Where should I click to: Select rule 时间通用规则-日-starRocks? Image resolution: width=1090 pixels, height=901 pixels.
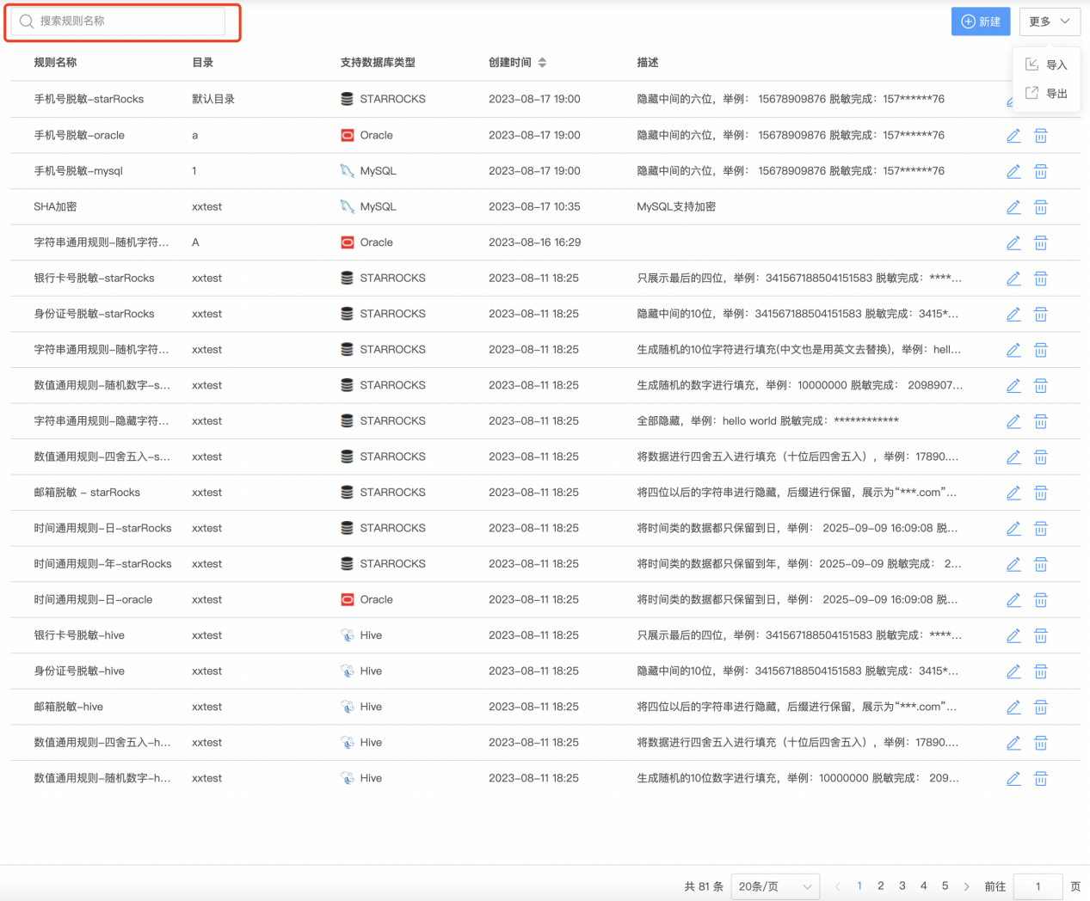(x=102, y=528)
